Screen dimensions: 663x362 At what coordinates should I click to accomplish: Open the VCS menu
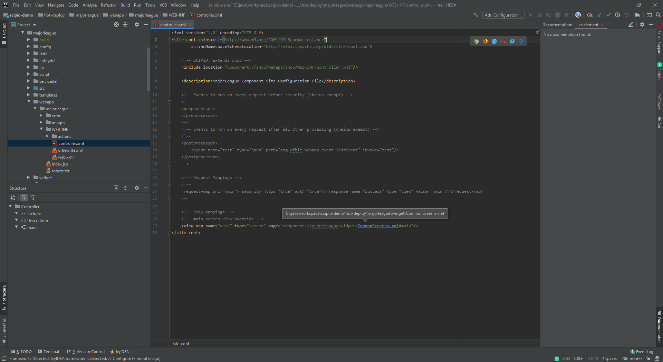click(163, 5)
